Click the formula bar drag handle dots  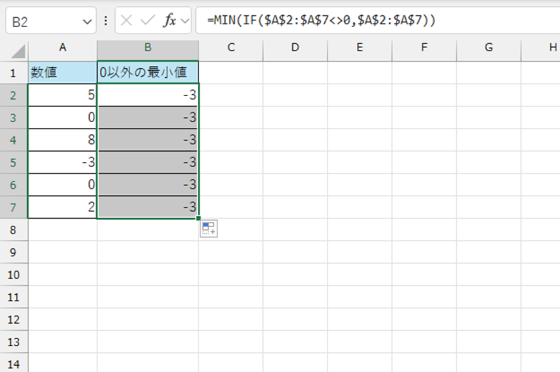click(x=105, y=21)
